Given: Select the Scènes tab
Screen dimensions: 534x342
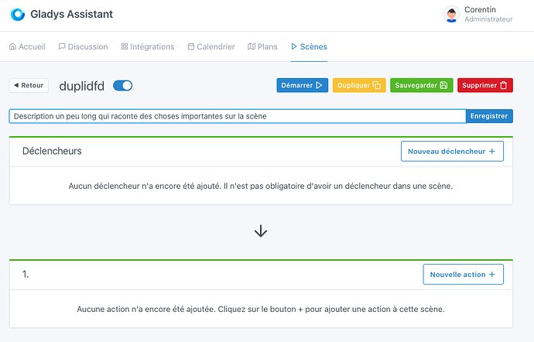Looking at the screenshot, I should coord(309,46).
